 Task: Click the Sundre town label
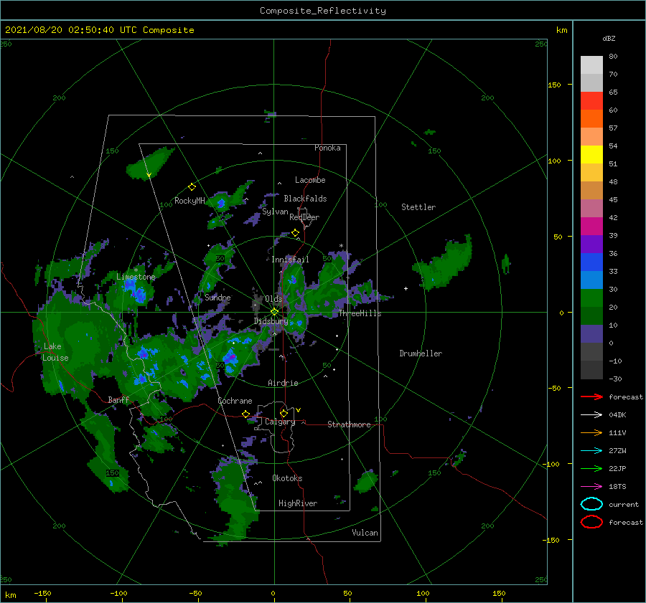pos(217,297)
